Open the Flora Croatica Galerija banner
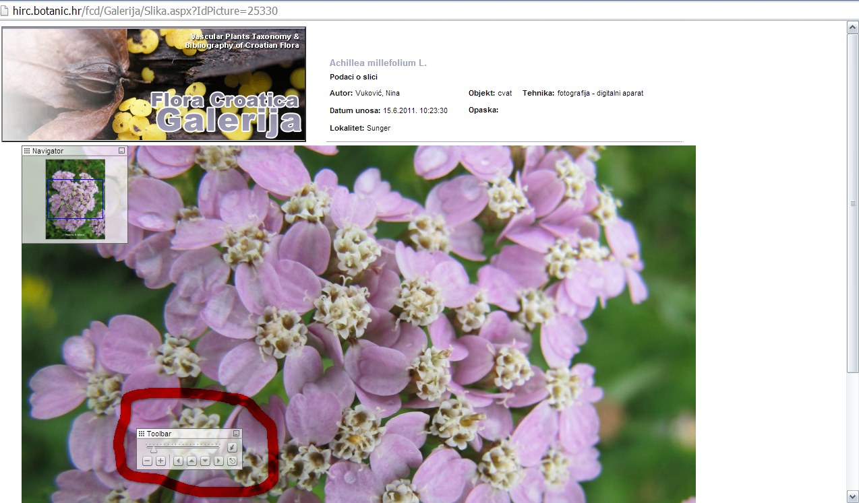The height and width of the screenshot is (503, 859). click(154, 84)
